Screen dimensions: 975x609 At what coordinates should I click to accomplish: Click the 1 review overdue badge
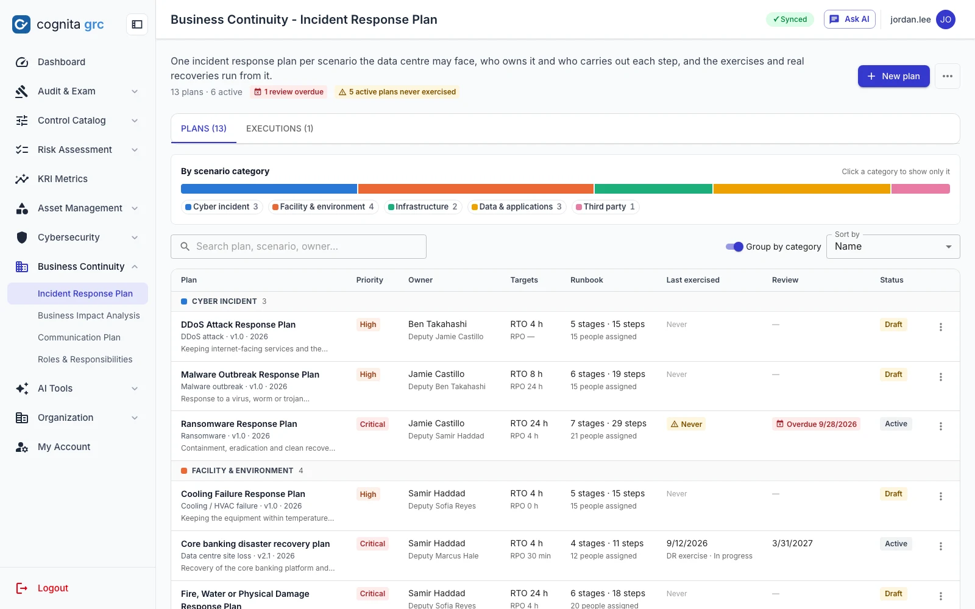point(288,92)
